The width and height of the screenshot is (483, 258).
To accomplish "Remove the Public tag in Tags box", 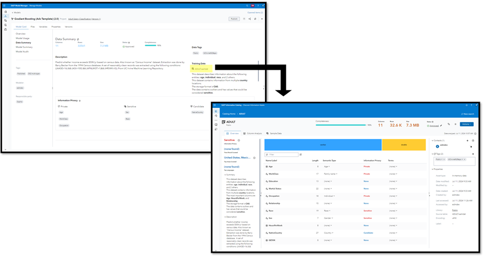I will tap(444, 160).
